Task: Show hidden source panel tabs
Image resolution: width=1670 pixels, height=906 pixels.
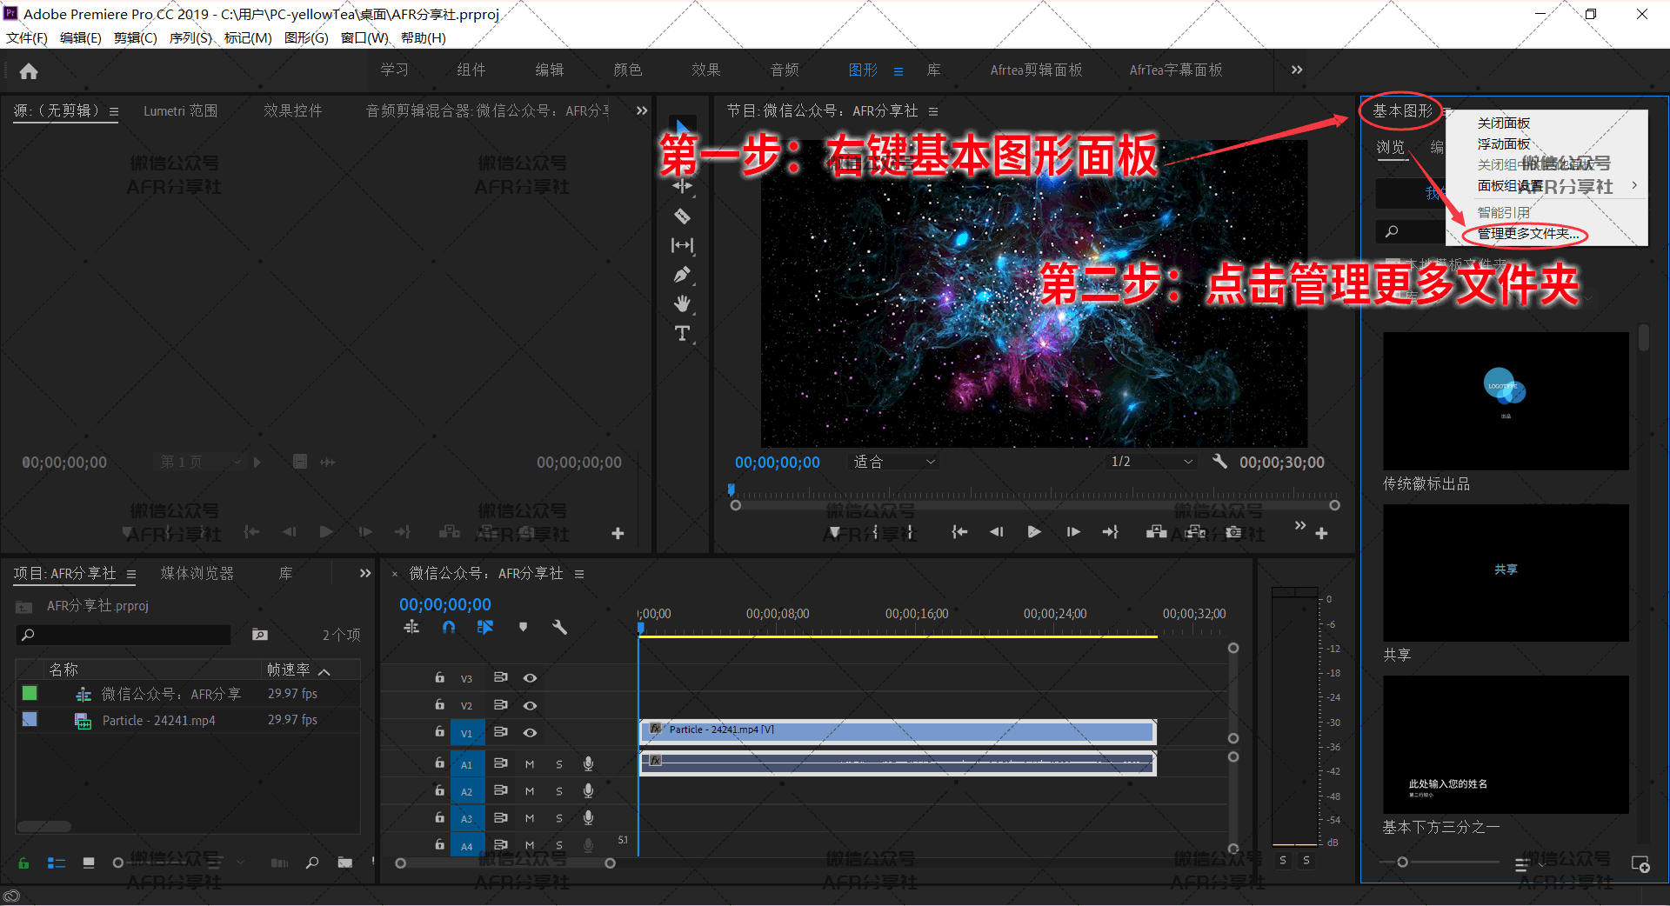Action: coord(642,110)
